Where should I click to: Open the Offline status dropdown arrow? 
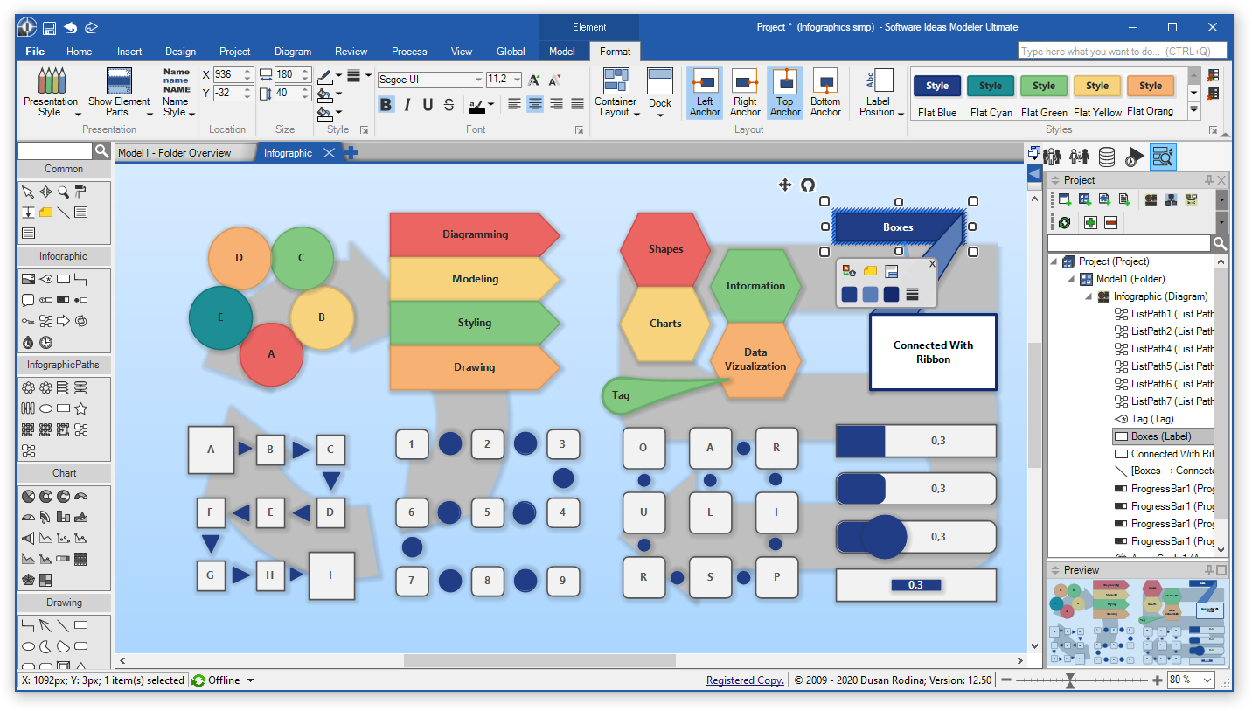click(x=250, y=680)
